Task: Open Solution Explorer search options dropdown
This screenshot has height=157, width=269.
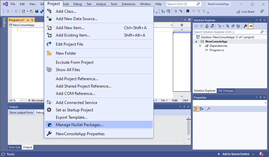Action: coord(265,32)
